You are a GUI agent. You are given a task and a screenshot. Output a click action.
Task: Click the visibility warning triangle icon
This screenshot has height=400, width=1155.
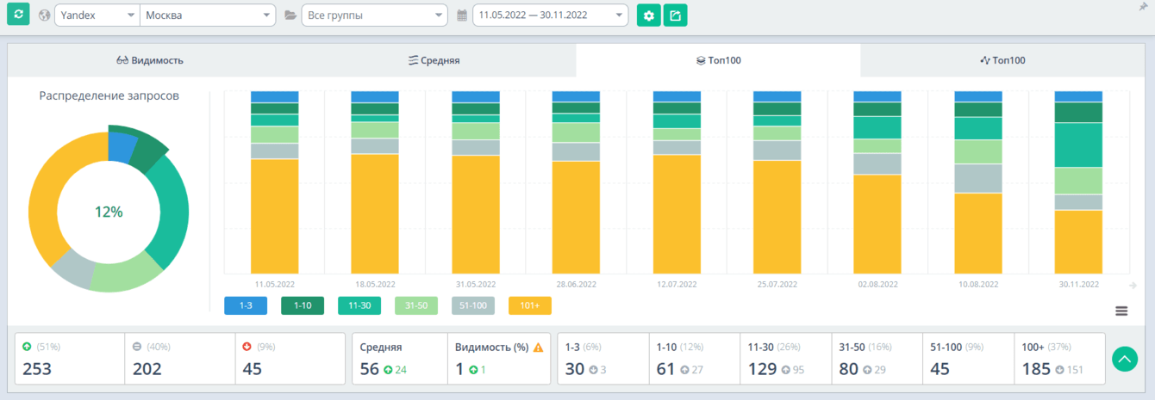[x=539, y=348]
